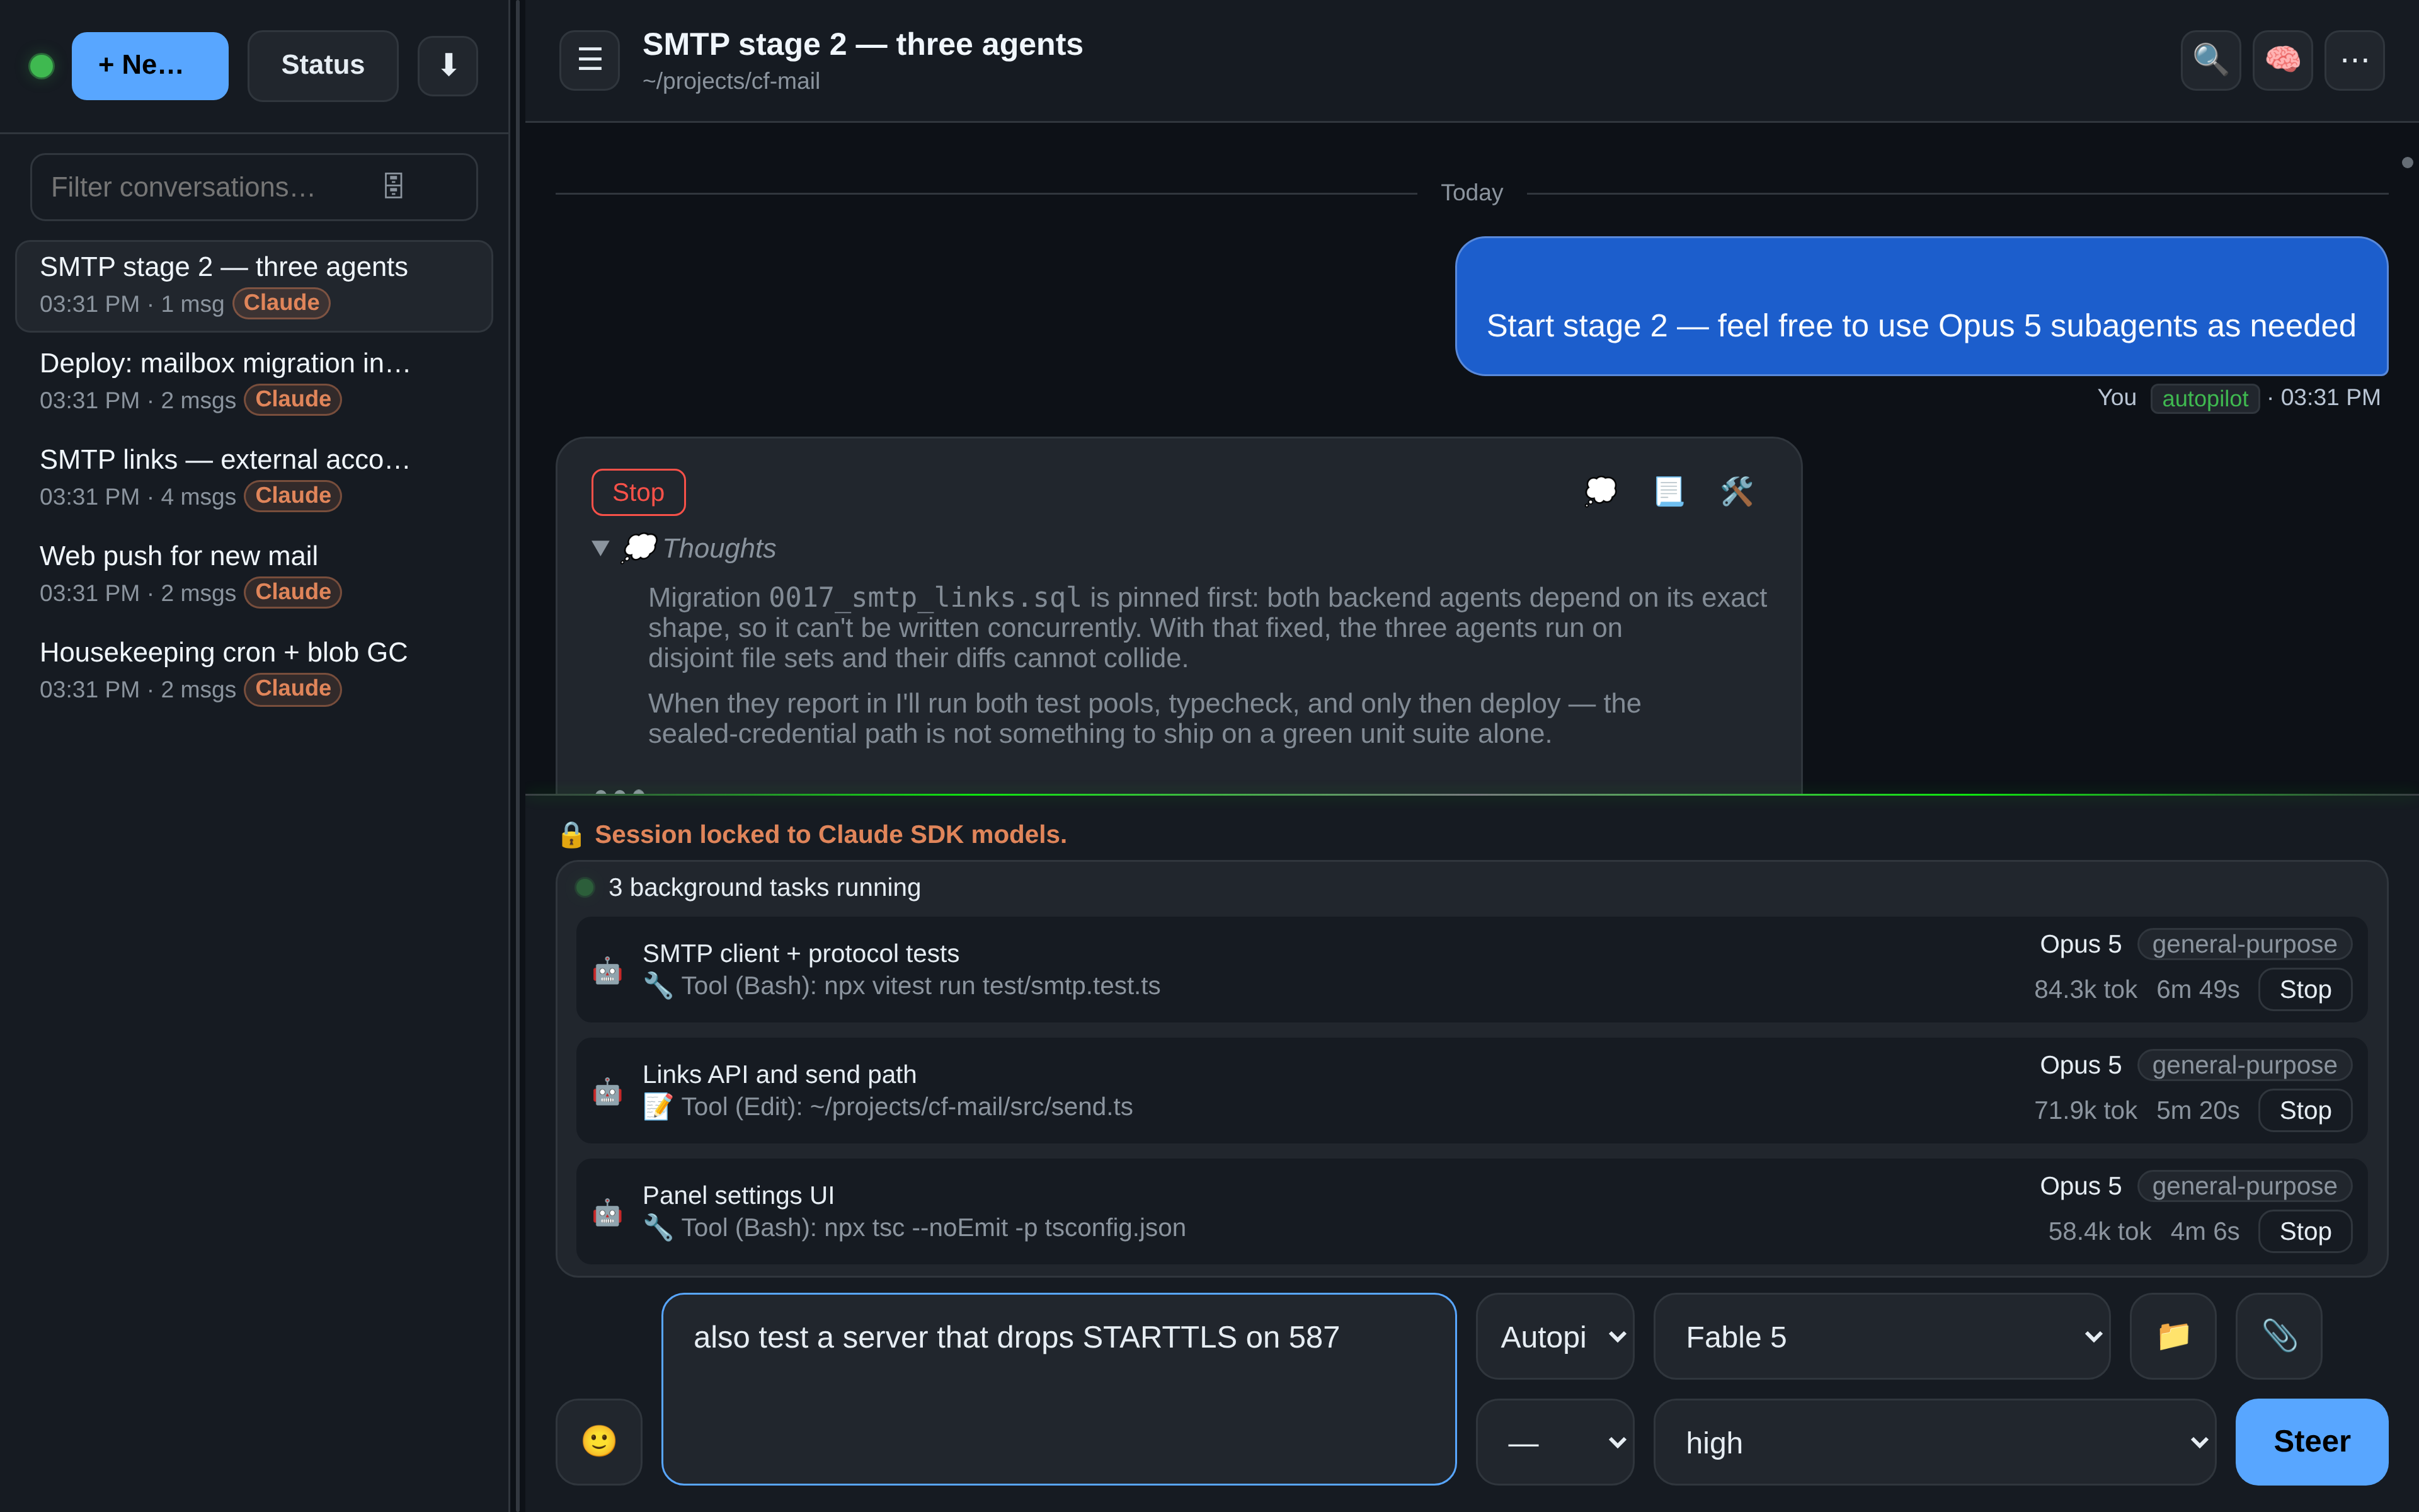Open the three-dots more options menu
The height and width of the screenshot is (1512, 2419).
2354,60
